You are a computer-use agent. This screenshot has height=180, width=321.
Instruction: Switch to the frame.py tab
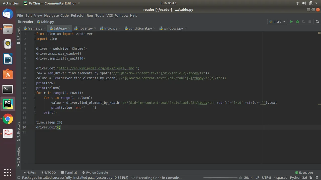(x=35, y=28)
